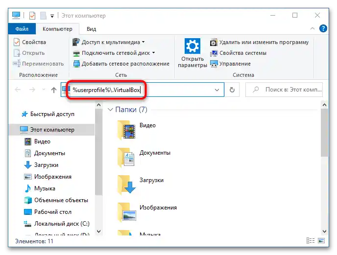Switch to the Компьютер ribbon tab

(57, 29)
